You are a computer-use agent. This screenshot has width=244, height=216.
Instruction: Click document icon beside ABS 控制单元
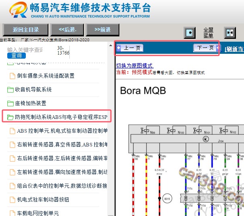click(x=13, y=131)
